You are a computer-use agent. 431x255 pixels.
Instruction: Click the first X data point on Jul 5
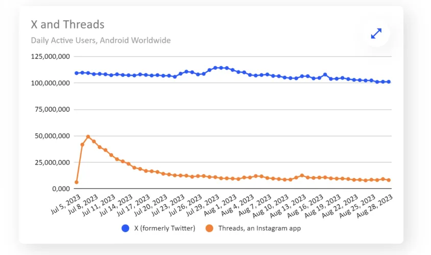click(x=77, y=73)
